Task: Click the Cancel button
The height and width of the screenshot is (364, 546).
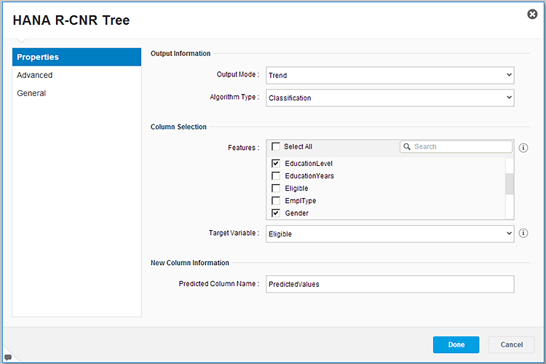Action: [x=512, y=345]
